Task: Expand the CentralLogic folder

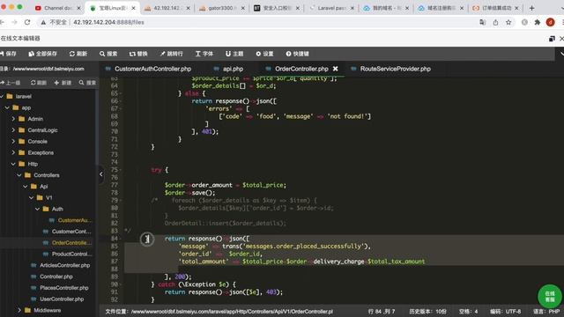Action: pyautogui.click(x=13, y=130)
